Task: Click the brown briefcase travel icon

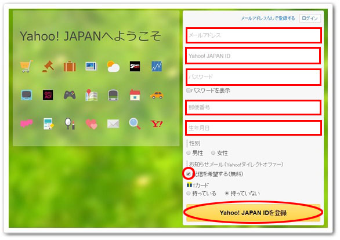Action: point(70,66)
